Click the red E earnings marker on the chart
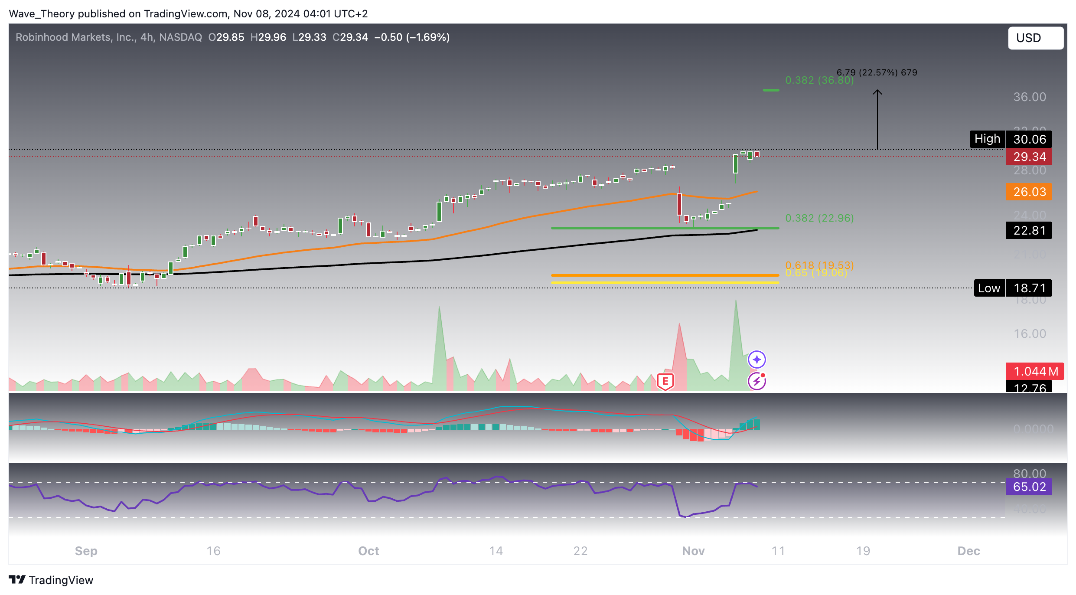1076x595 pixels. click(x=665, y=380)
